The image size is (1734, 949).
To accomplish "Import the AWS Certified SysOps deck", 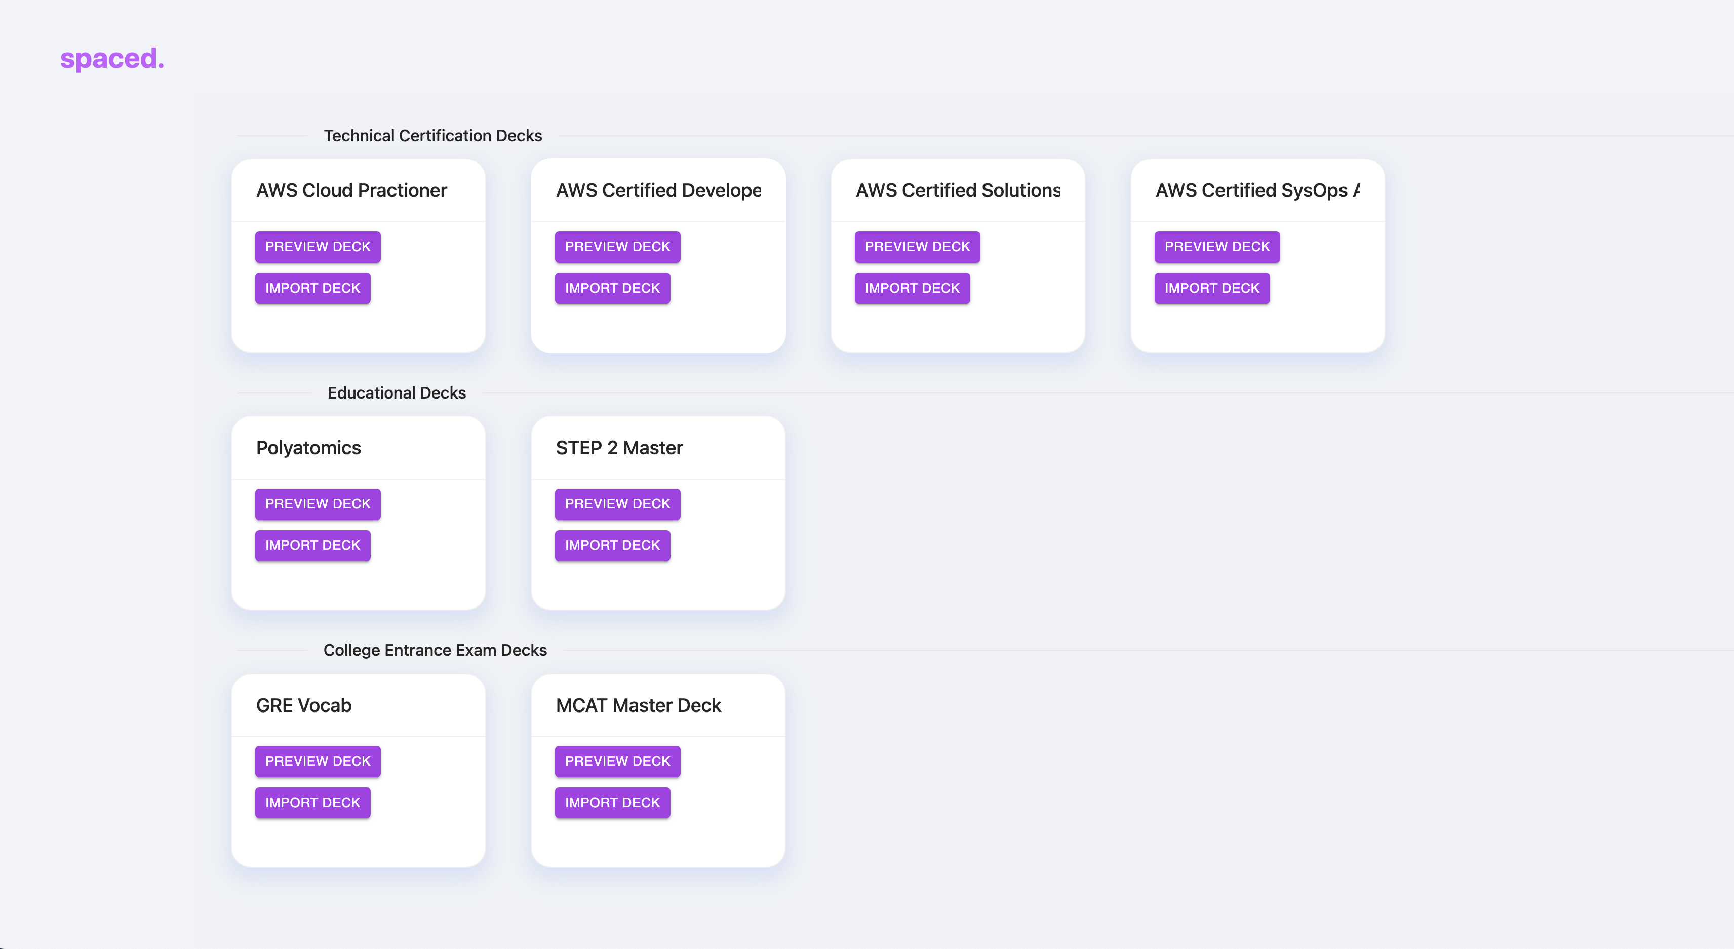I will click(1212, 288).
